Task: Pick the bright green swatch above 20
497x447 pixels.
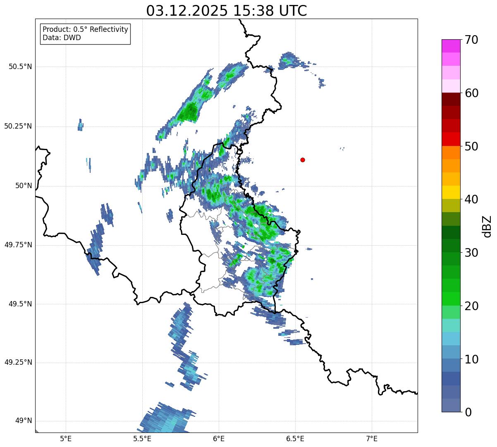Action: (x=451, y=299)
